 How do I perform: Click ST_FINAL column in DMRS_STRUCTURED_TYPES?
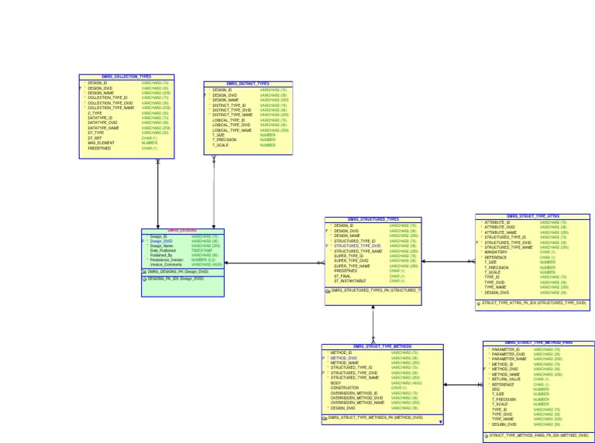(x=342, y=276)
